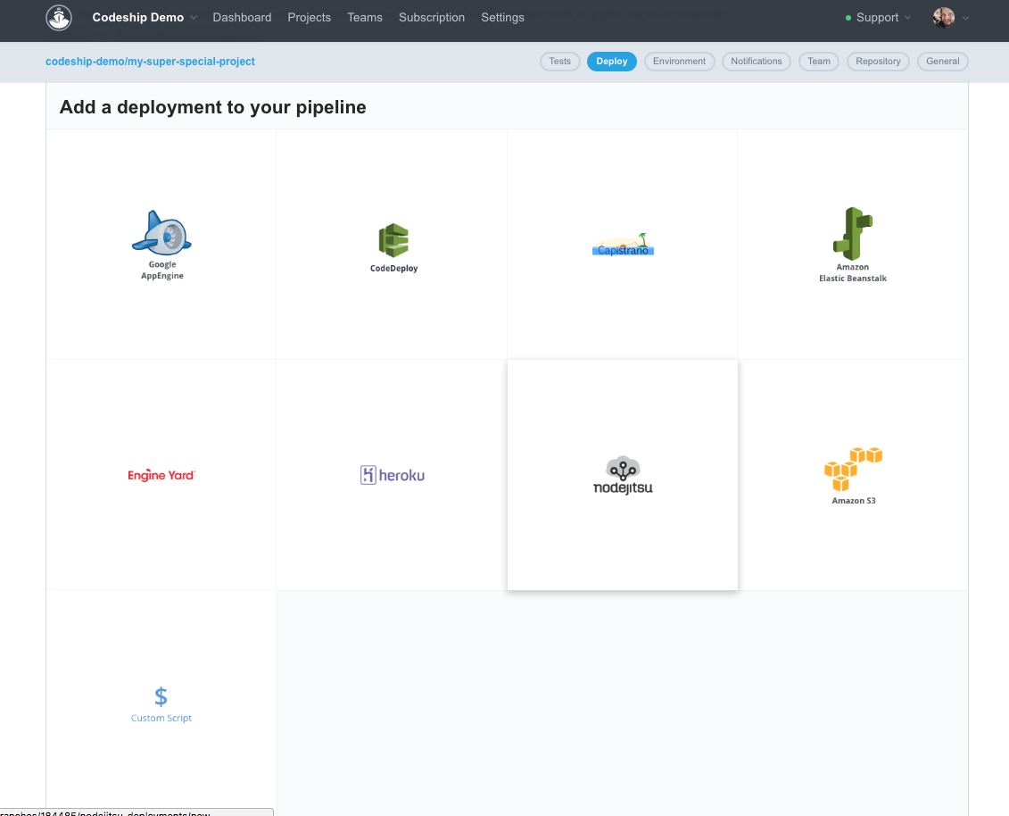1009x816 pixels.
Task: Open the user avatar menu
Action: pyautogui.click(x=943, y=17)
